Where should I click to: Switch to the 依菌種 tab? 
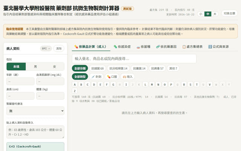[143, 47]
